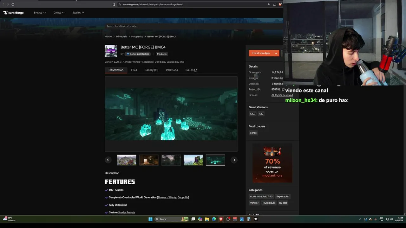Open the All Rights Reserved license link
Viewport: 406px width, 228px height.
point(282,95)
